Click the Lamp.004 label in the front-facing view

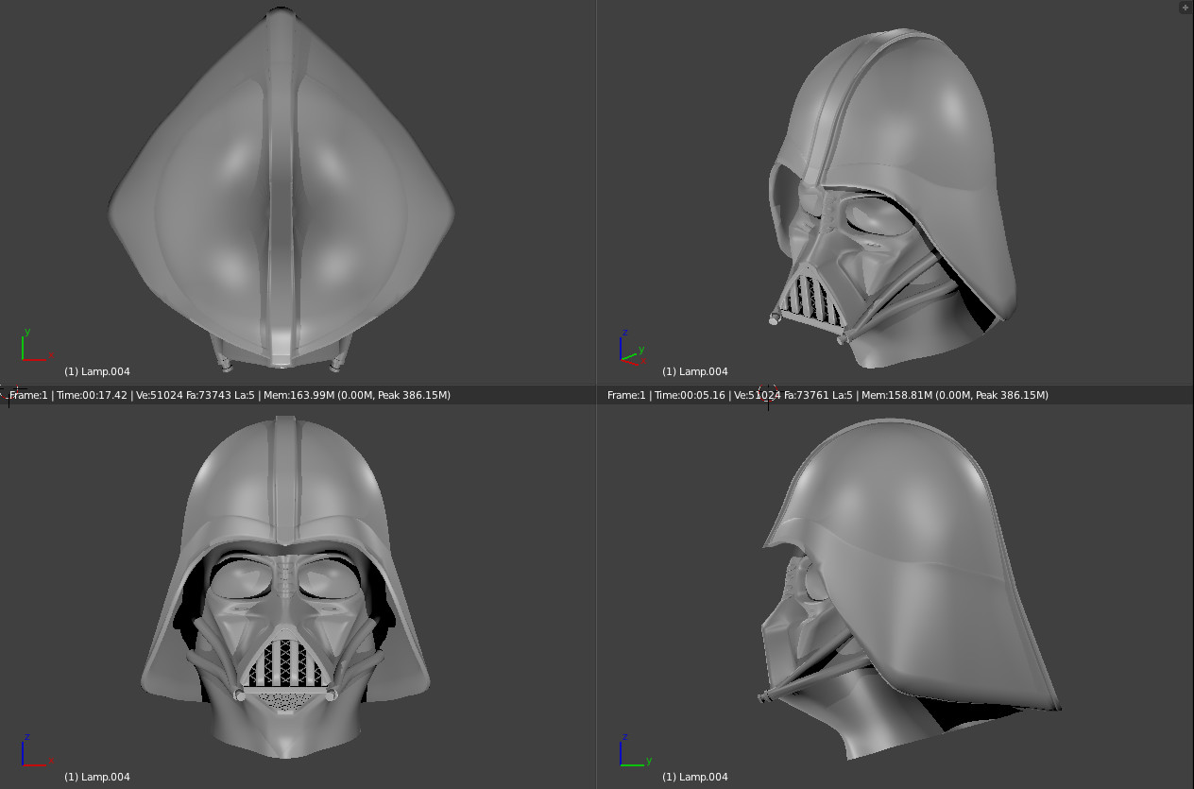click(97, 777)
